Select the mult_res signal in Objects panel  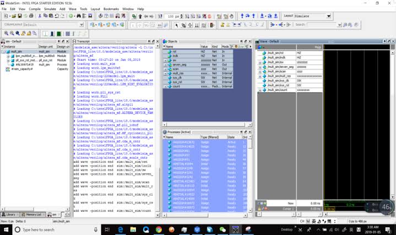point(198,73)
